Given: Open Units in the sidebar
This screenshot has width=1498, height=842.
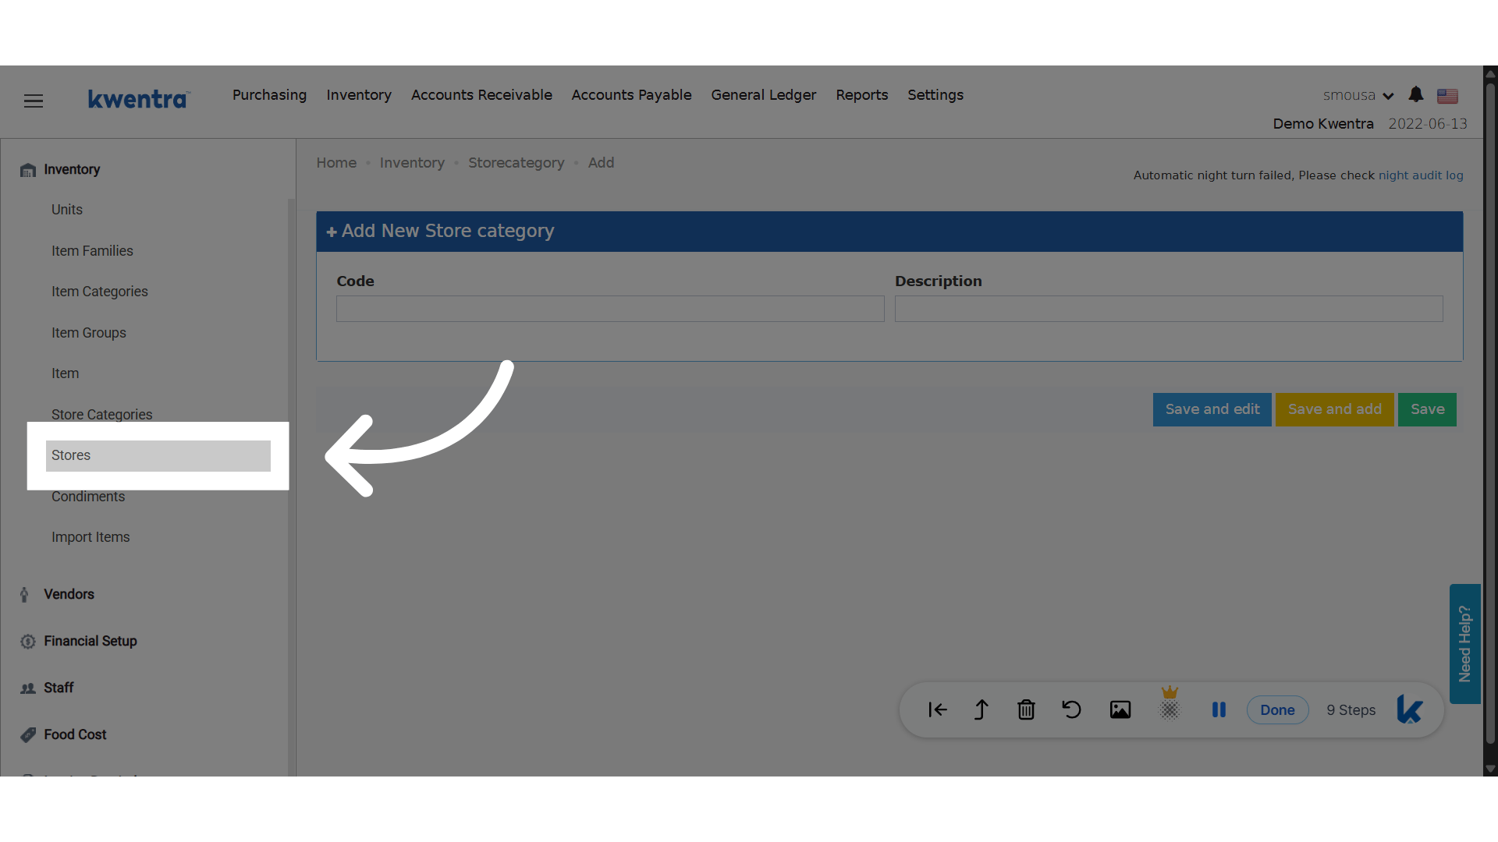Looking at the screenshot, I should pos(67,210).
